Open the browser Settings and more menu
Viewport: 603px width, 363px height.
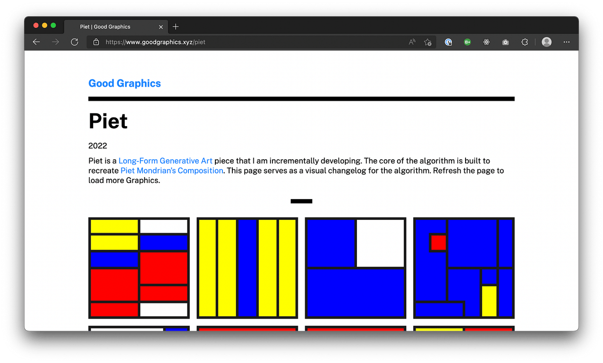(x=567, y=42)
